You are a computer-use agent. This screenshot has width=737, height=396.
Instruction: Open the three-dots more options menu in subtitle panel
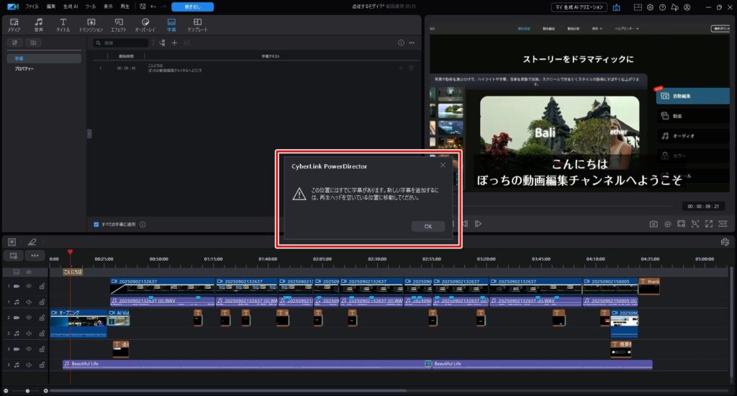[x=412, y=43]
